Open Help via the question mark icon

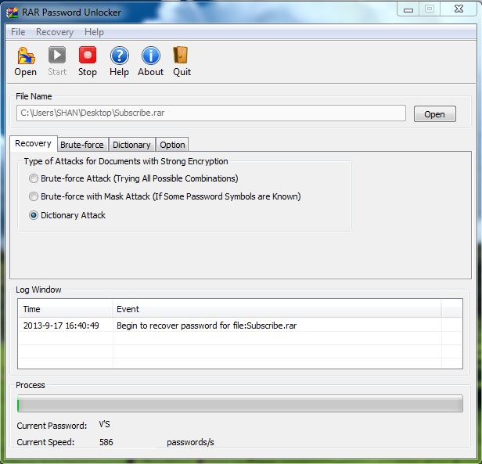click(x=119, y=56)
